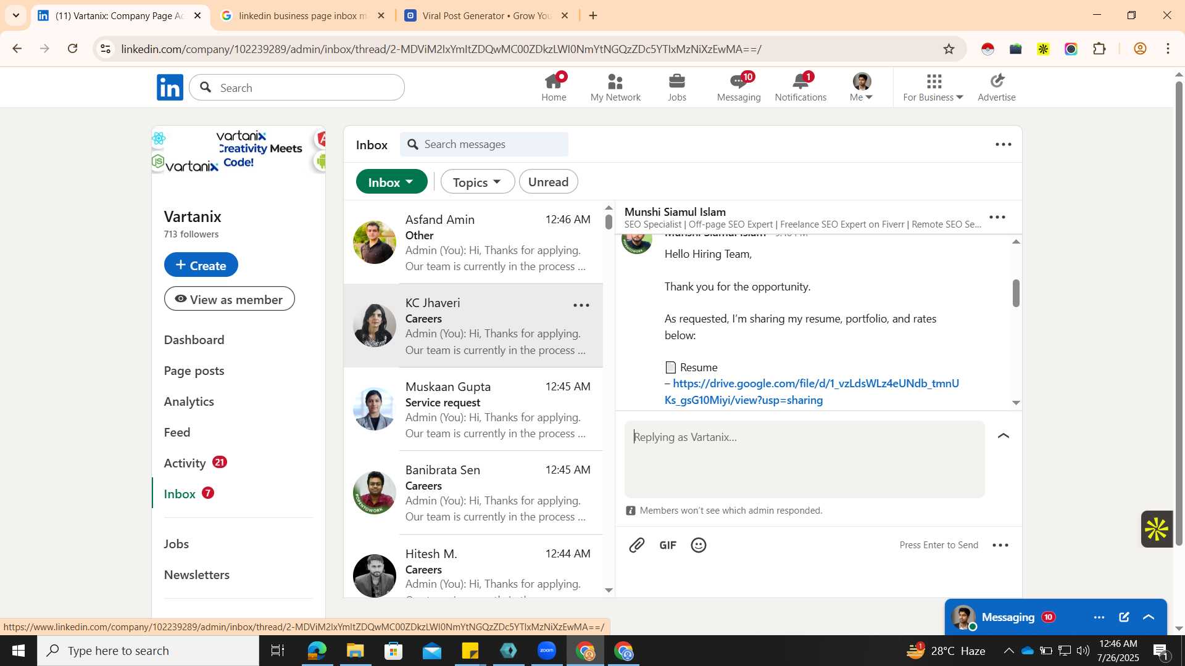Viewport: 1185px width, 666px height.
Task: Focus the LinkedIn search box
Action: [x=297, y=88]
